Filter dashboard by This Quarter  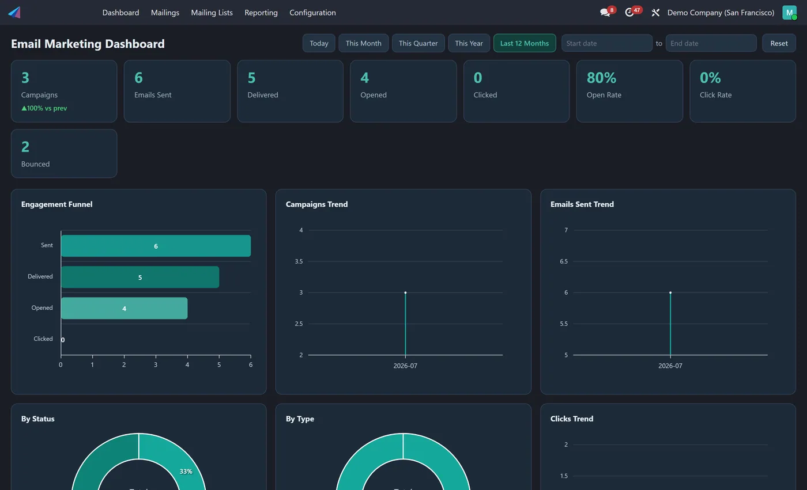(x=418, y=43)
